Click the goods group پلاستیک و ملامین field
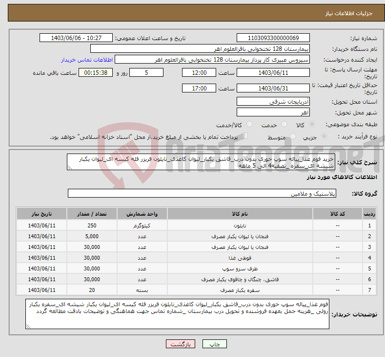The image size is (385, 357). pyautogui.click(x=202, y=193)
